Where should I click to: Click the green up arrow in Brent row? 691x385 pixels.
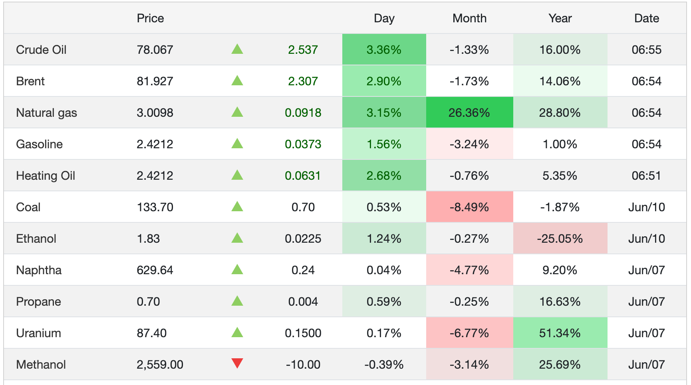click(237, 81)
